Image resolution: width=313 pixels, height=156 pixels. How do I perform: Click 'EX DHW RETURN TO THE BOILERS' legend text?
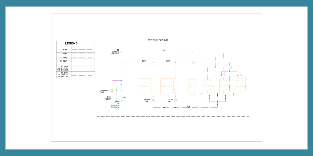click(63, 75)
